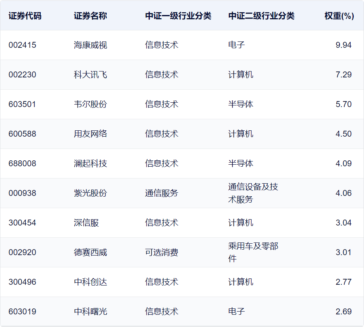Screen dimensions: 364x327
Task: Click the 可选消费 category cell
Action: click(x=162, y=252)
